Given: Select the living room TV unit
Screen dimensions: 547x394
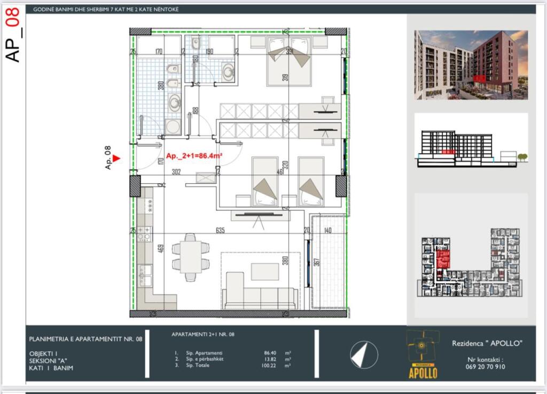Looking at the screenshot, I should point(260,215).
